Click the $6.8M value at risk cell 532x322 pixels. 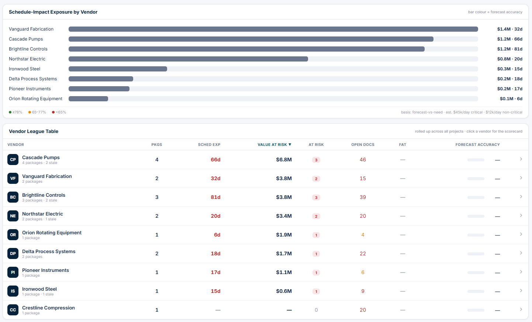tap(284, 160)
